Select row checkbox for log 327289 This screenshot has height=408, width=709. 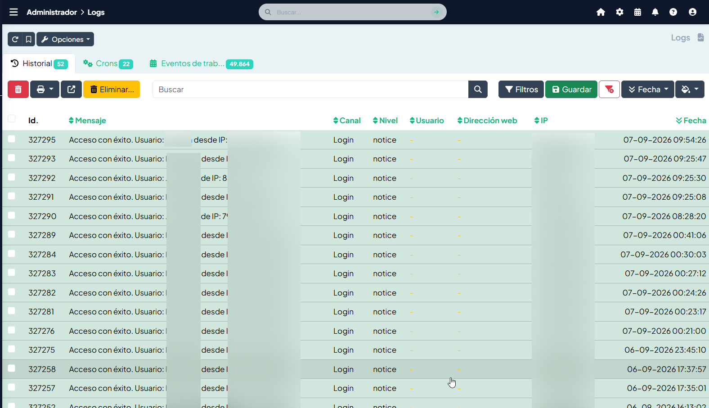tap(12, 234)
